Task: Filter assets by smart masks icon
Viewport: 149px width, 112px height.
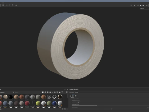Action: pos(47,92)
